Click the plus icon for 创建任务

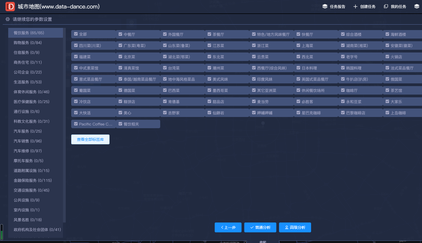coord(355,7)
